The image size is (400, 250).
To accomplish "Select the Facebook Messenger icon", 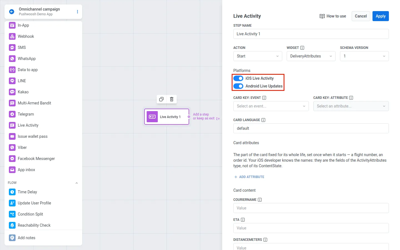I will [12, 159].
